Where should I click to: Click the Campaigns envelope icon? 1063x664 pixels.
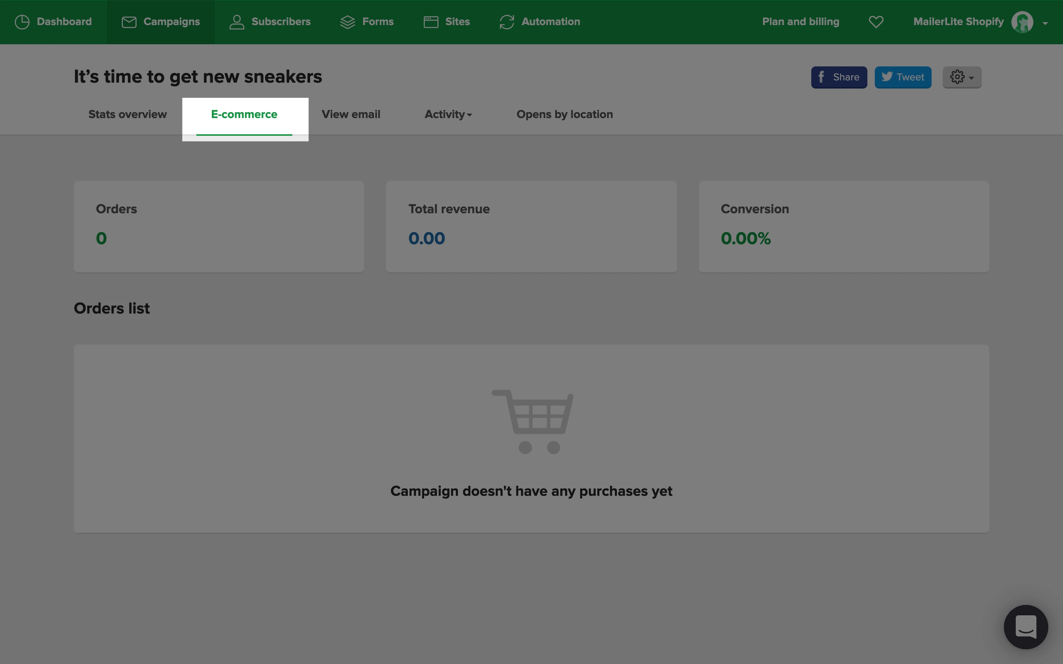click(129, 22)
